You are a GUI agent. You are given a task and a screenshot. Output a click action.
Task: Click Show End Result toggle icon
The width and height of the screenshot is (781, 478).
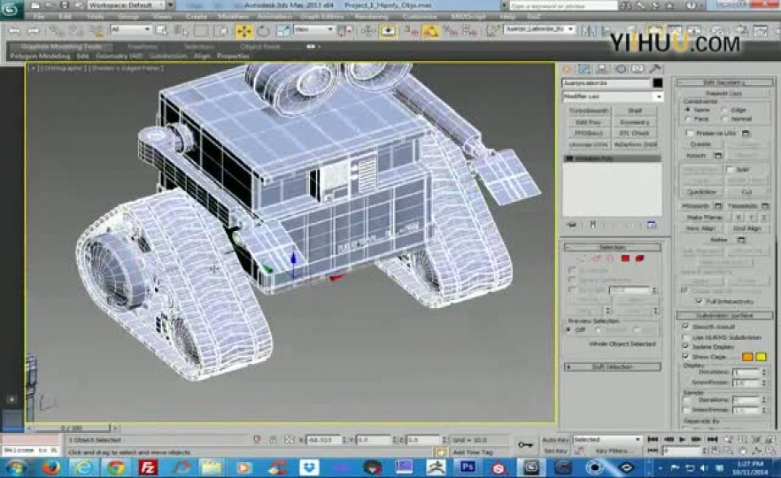[592, 225]
